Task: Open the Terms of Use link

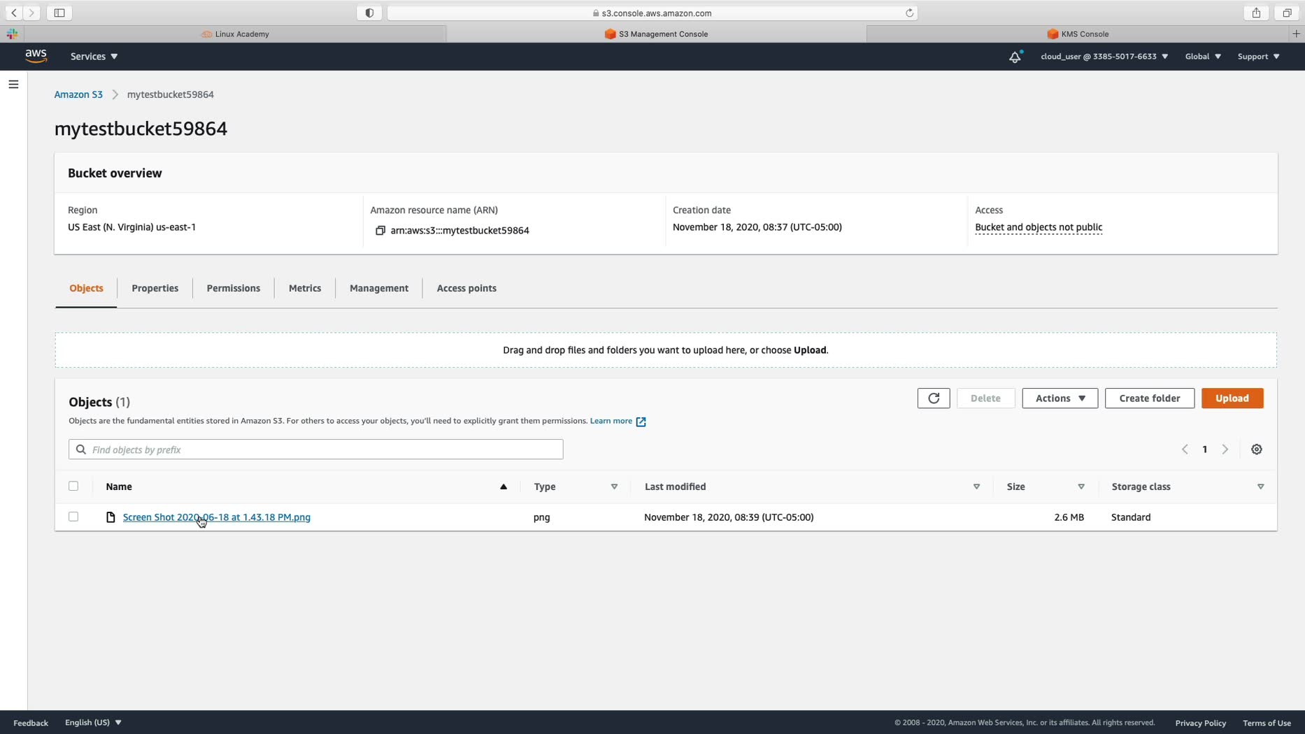Action: (x=1267, y=723)
